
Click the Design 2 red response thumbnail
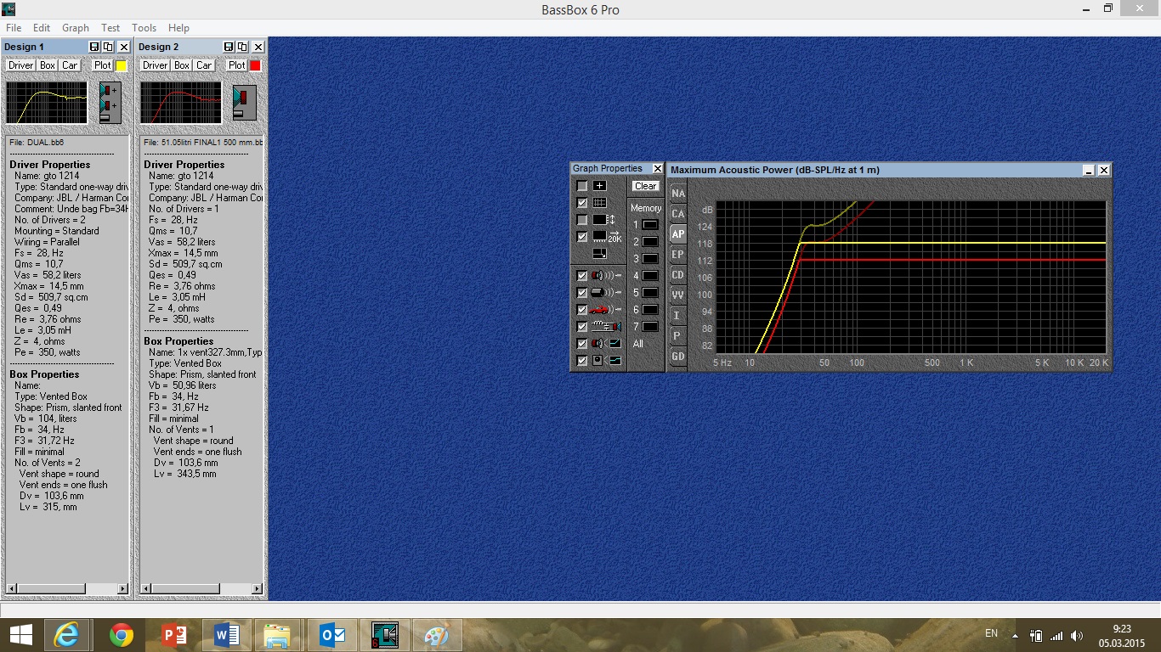(x=181, y=103)
